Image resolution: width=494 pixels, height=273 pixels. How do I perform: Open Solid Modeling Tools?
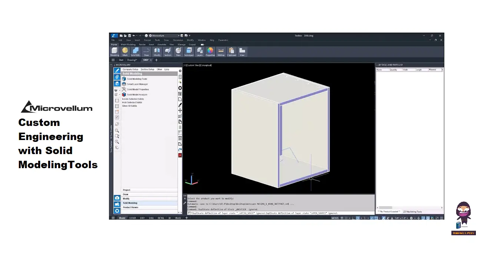[x=137, y=79]
